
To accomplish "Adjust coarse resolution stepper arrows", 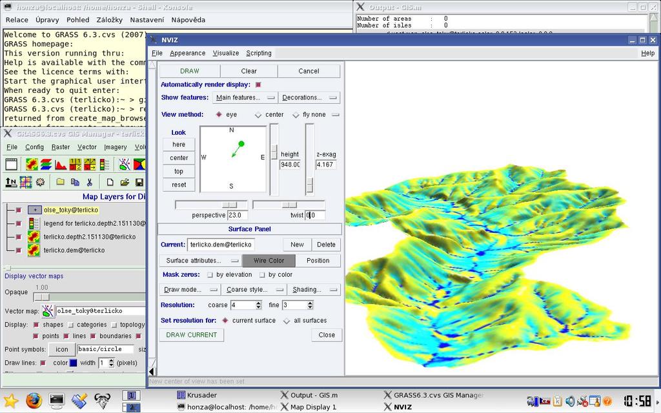I will 258,305.
